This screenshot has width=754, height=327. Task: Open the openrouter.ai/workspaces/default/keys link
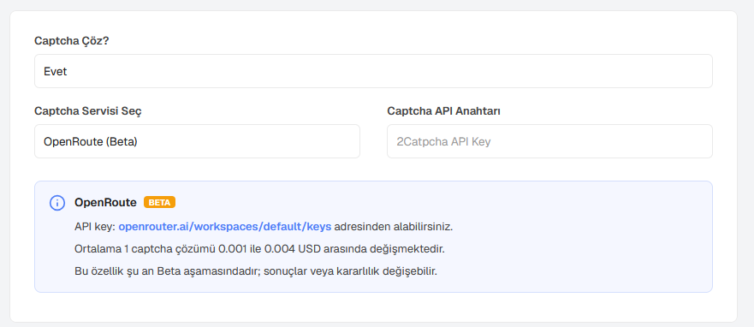pyautogui.click(x=224, y=227)
